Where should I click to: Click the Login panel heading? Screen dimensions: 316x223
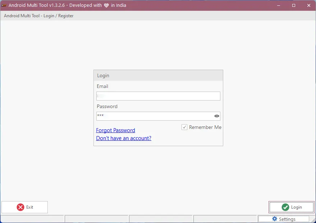click(103, 75)
